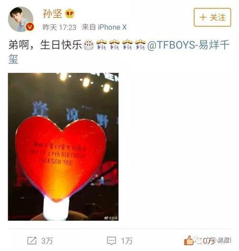
Task: Follow the user with 关注 button
Action: pyautogui.click(x=212, y=17)
